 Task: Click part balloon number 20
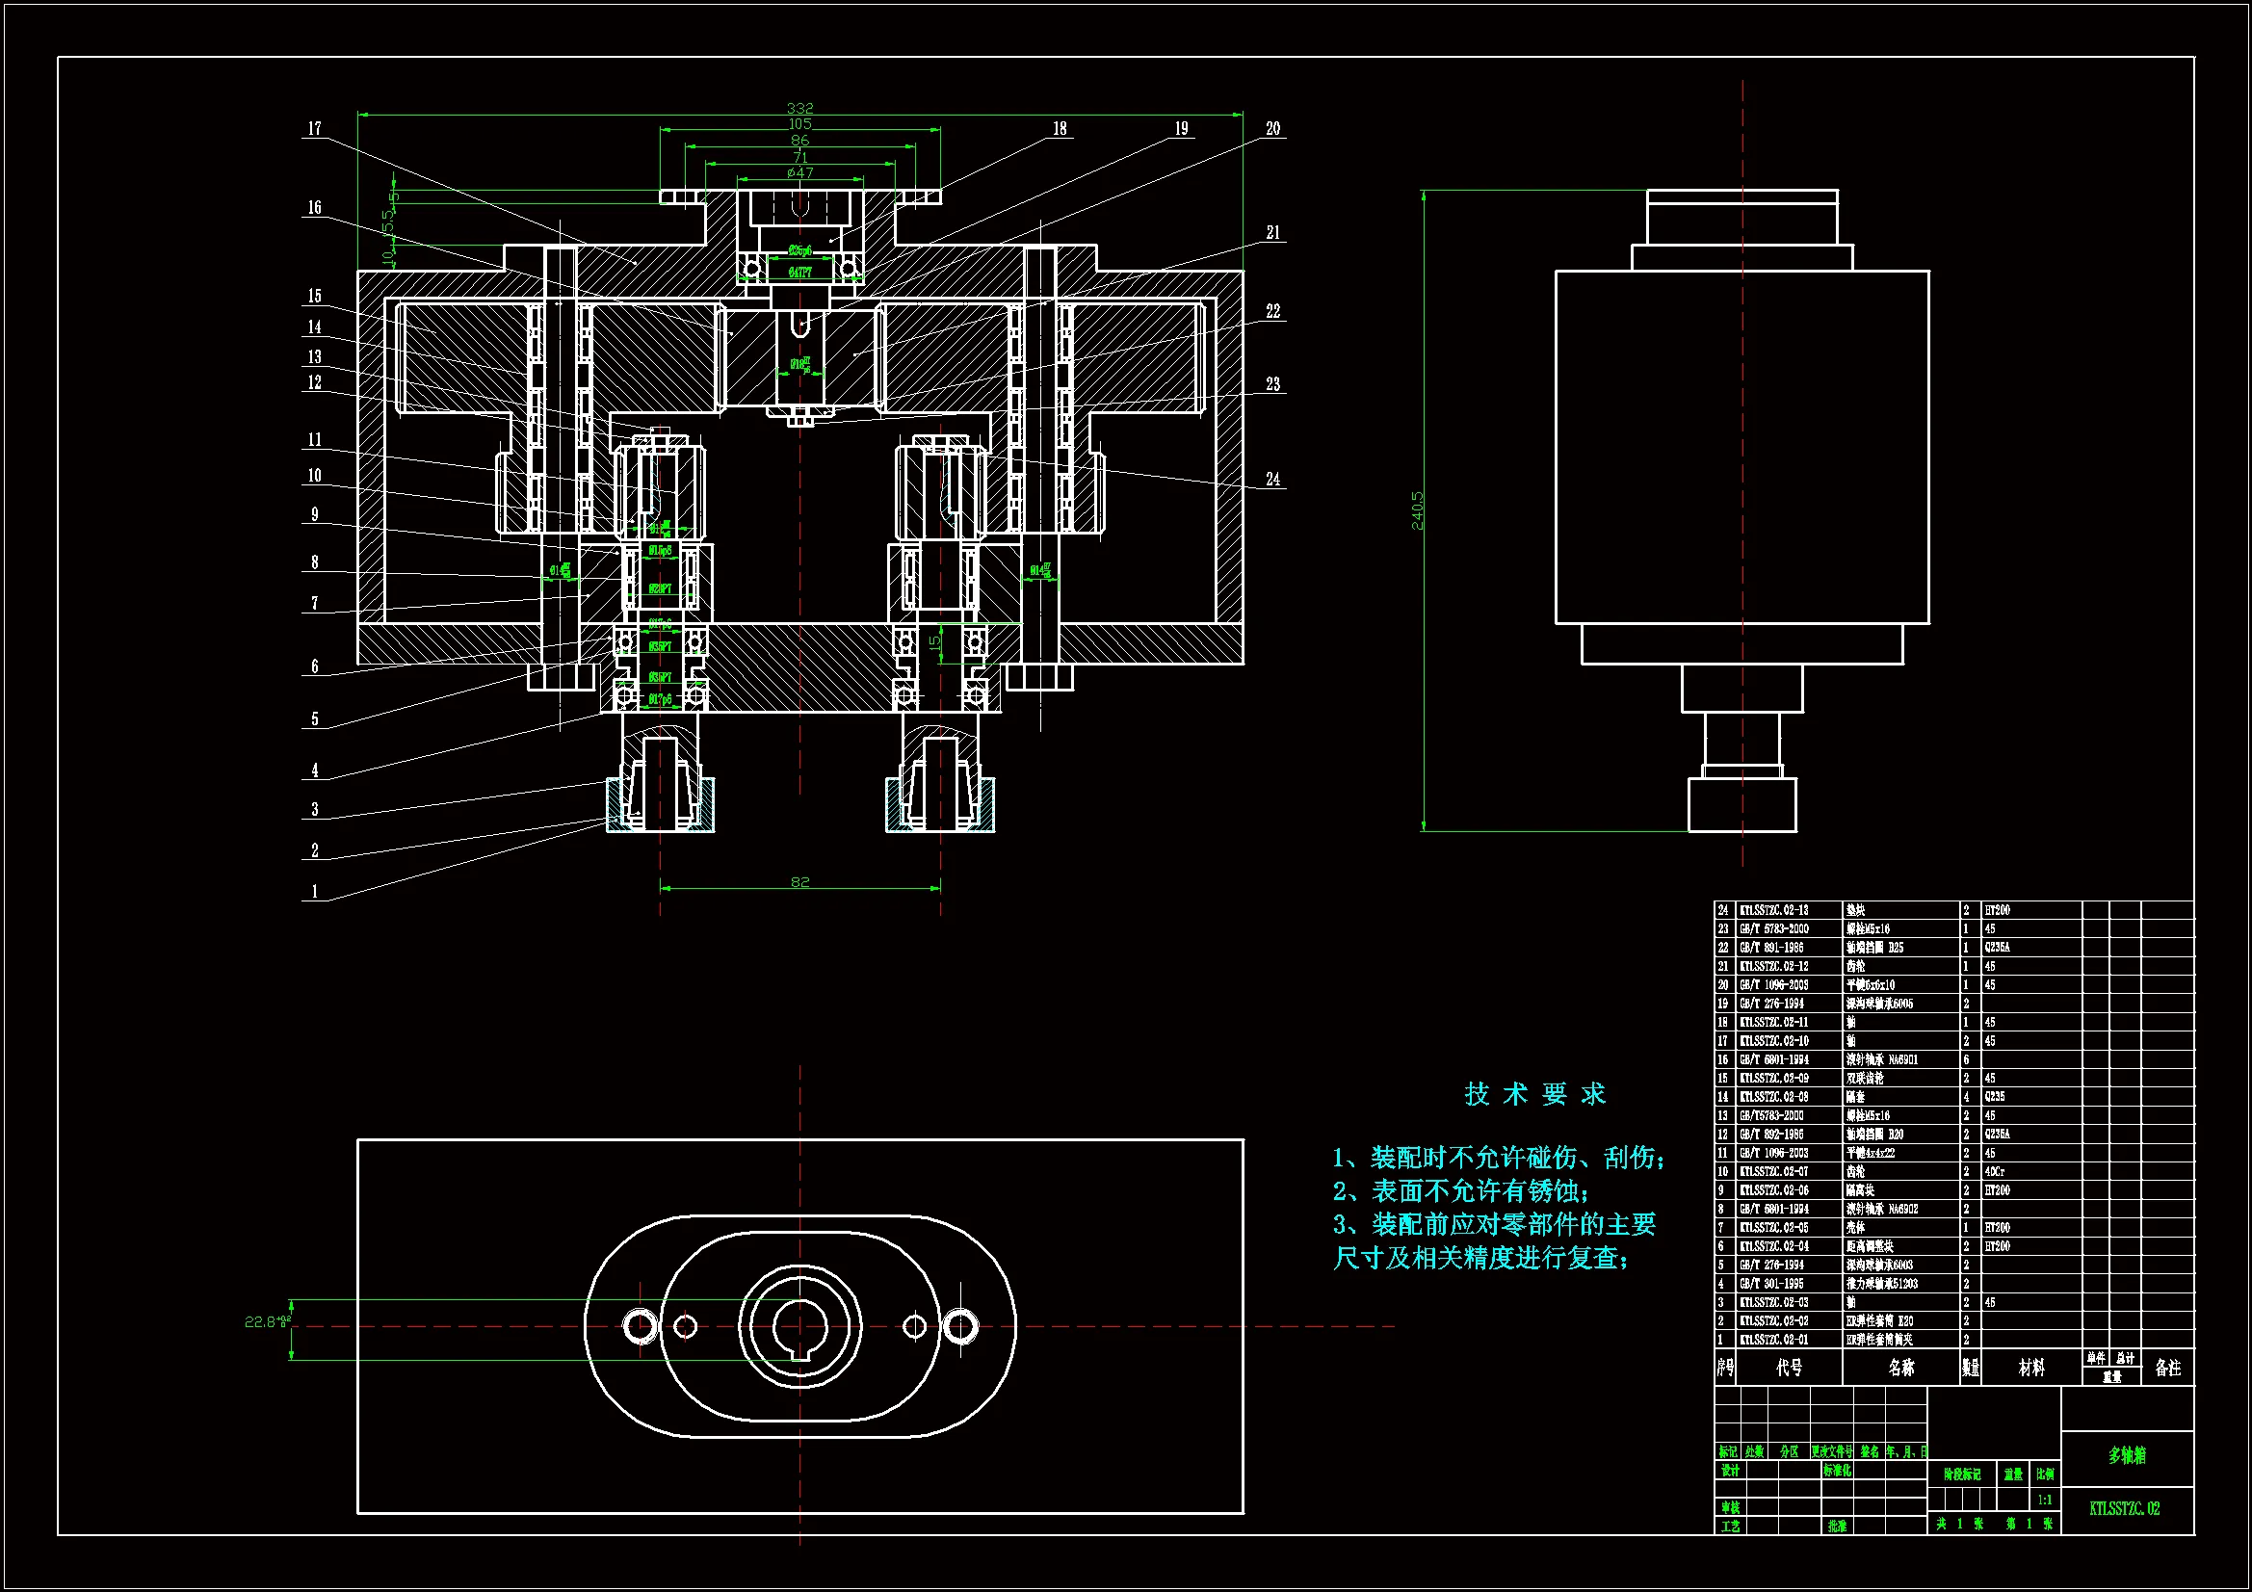point(1272,128)
